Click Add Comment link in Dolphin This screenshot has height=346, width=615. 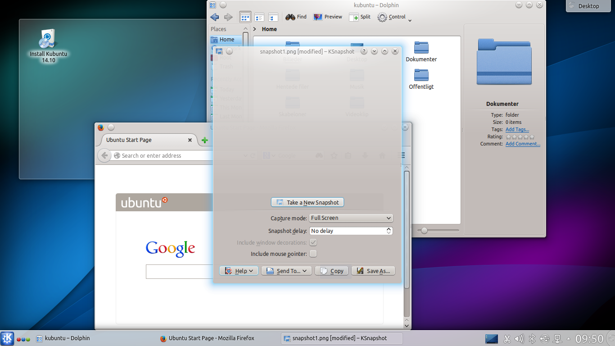pyautogui.click(x=523, y=144)
